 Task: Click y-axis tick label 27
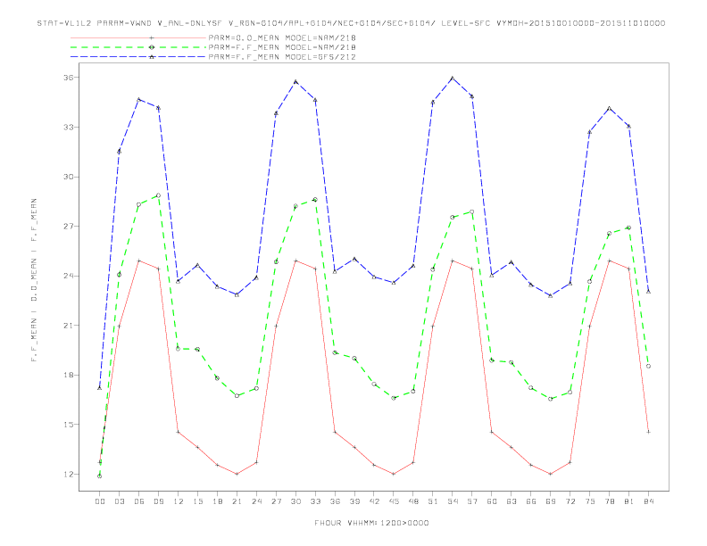(x=68, y=226)
